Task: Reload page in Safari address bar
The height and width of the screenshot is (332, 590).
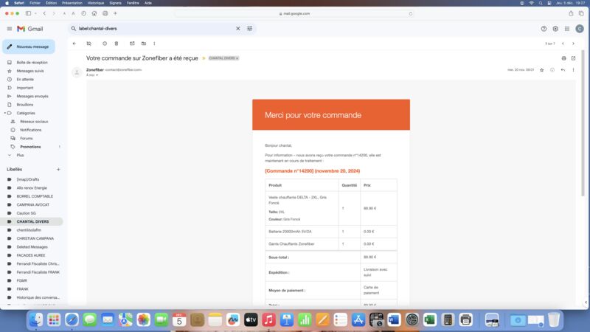Action: [411, 13]
